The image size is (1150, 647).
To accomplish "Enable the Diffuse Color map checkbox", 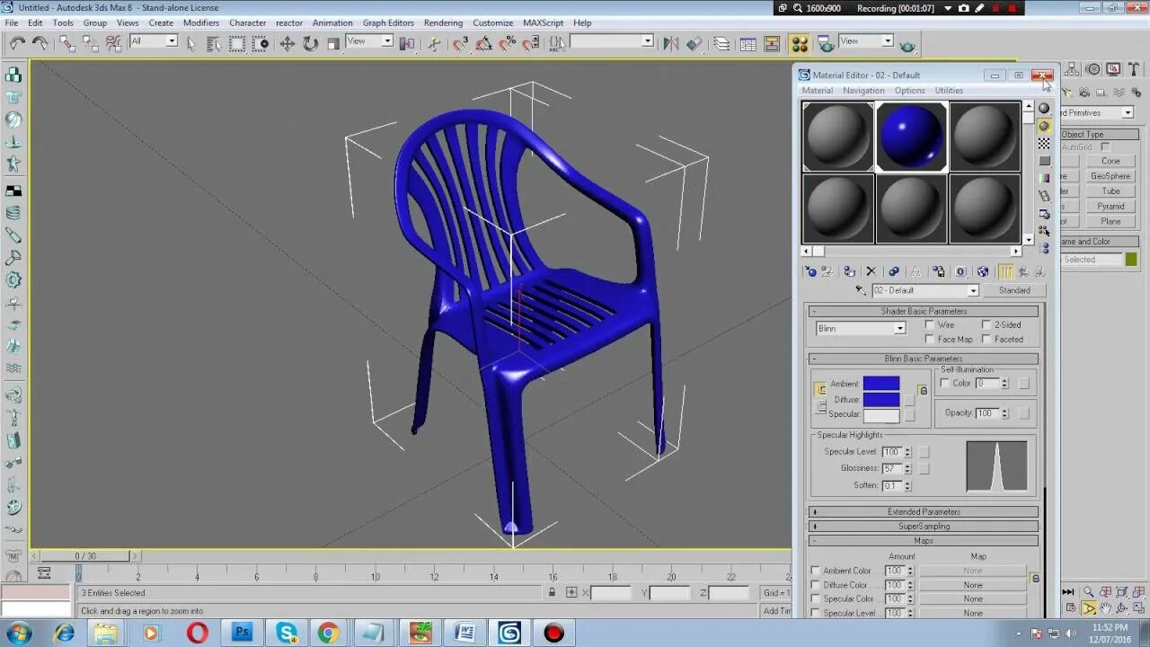I will (815, 585).
